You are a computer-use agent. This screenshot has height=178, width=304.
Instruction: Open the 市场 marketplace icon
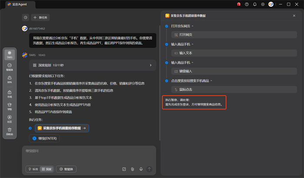[x=9, y=94]
